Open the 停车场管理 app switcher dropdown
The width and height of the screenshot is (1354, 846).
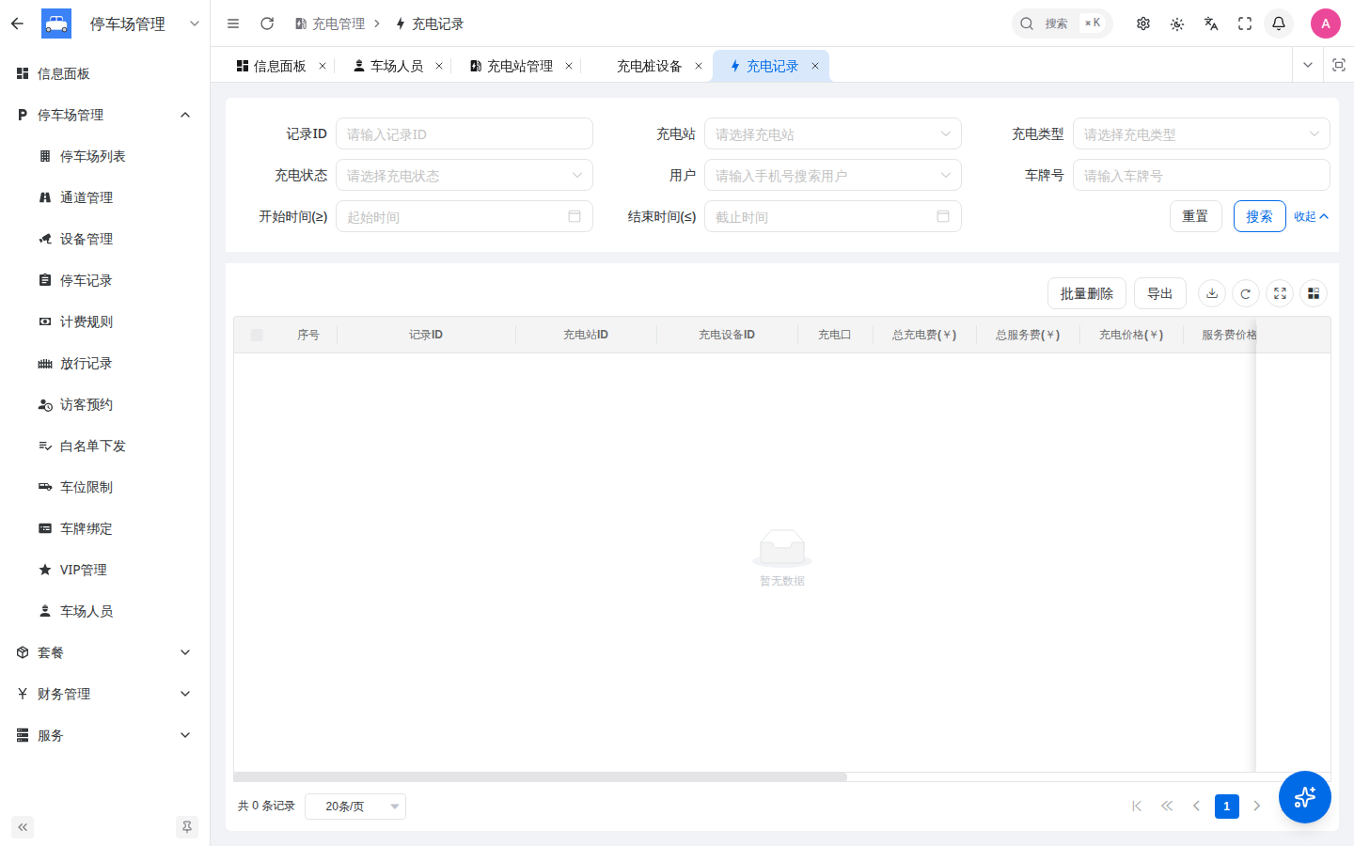[195, 23]
